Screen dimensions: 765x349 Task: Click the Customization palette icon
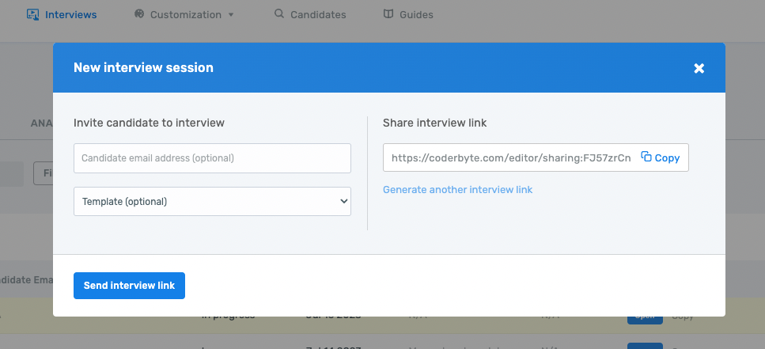point(139,13)
